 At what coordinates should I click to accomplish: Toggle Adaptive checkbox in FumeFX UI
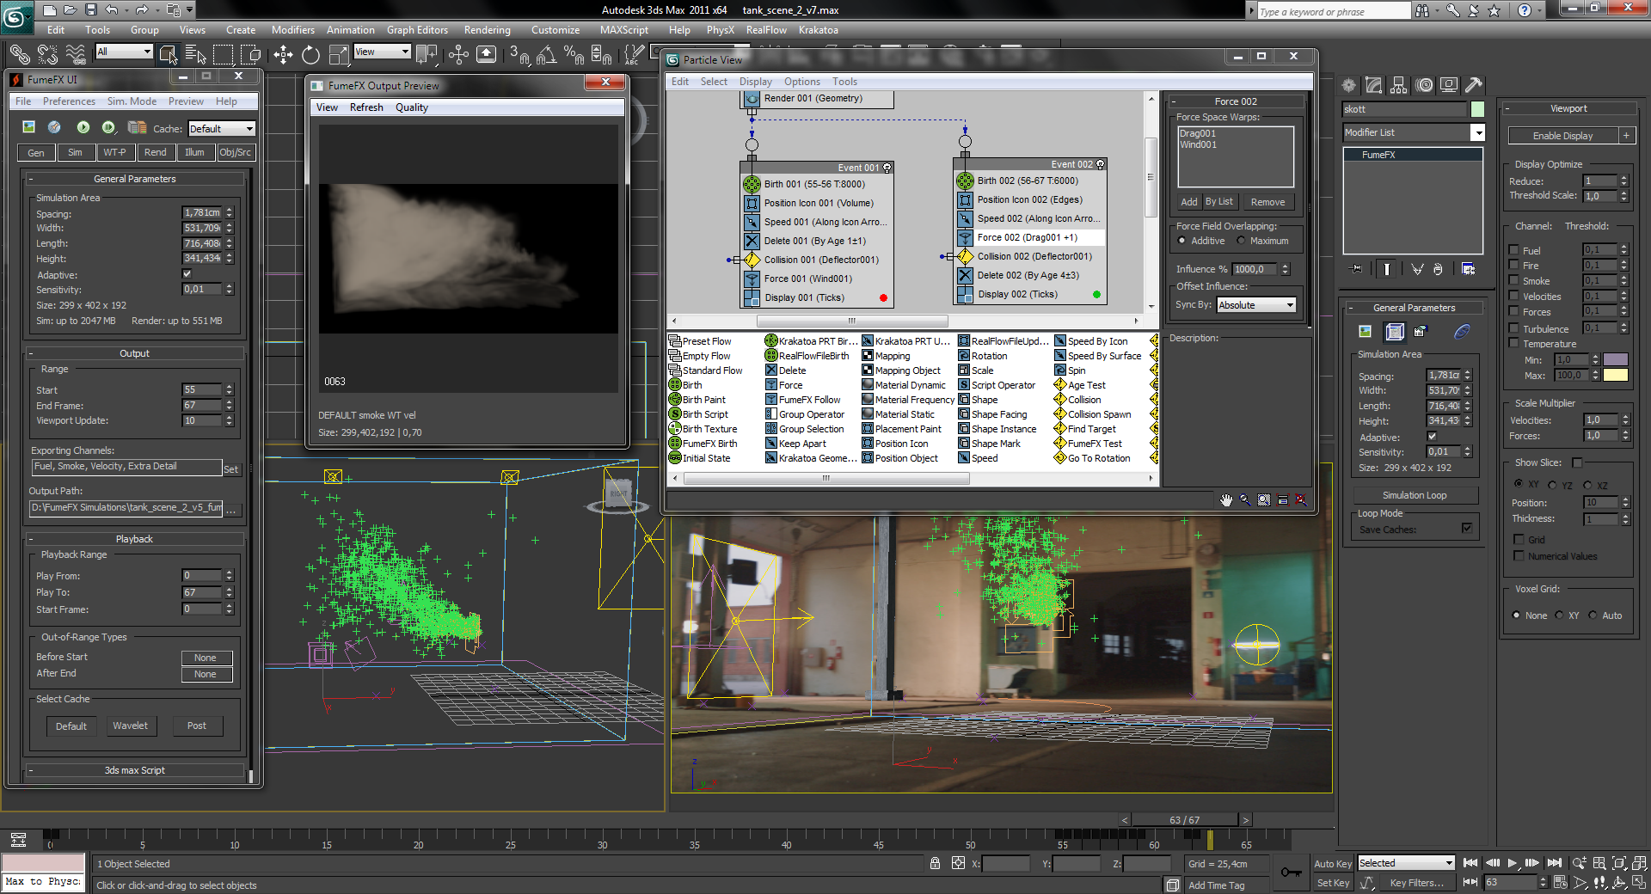187,274
